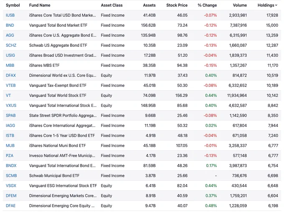Screen dimensions: 284x212
Task: Click the -0.07% change for IUSB
Action: (210, 15)
